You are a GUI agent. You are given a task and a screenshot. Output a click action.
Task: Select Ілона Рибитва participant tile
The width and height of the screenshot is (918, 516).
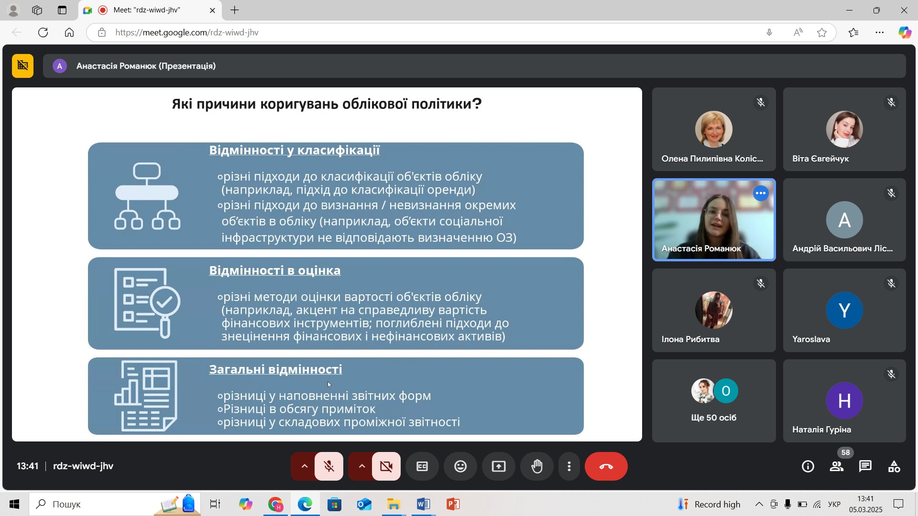[714, 310]
